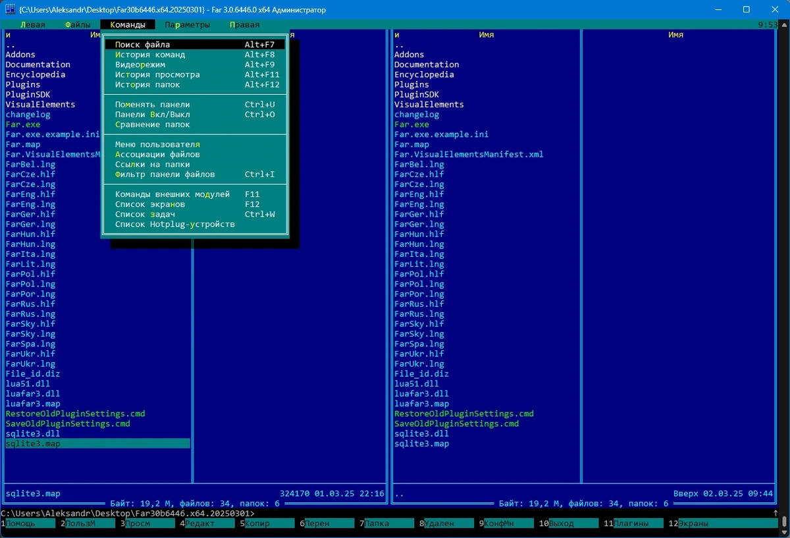Select История команд menu entry

(195, 55)
